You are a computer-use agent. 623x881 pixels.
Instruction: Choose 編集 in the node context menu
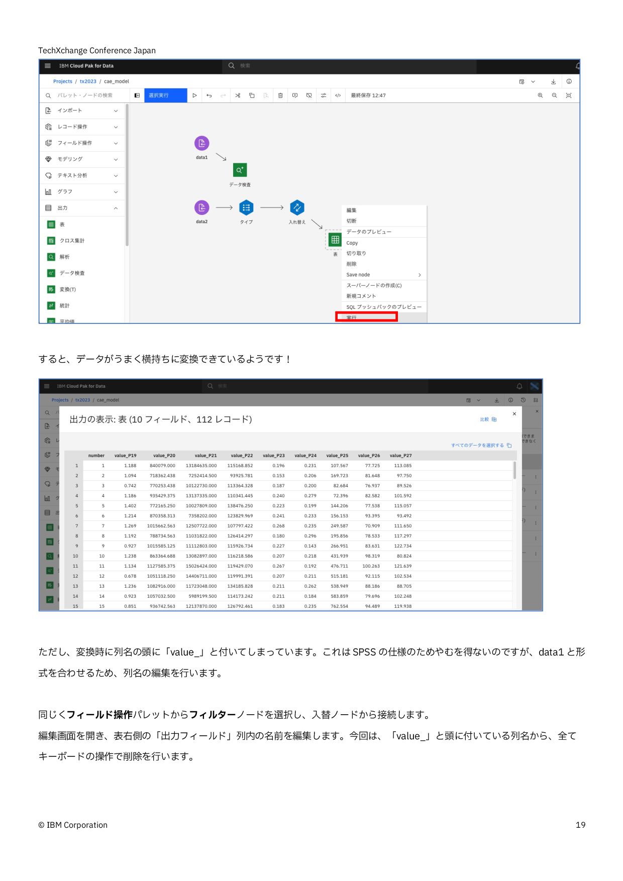click(x=384, y=210)
